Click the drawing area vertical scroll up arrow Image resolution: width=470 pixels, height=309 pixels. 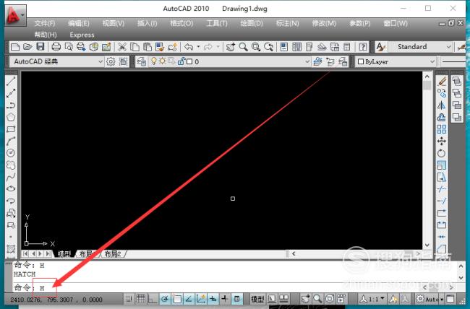tap(427, 77)
